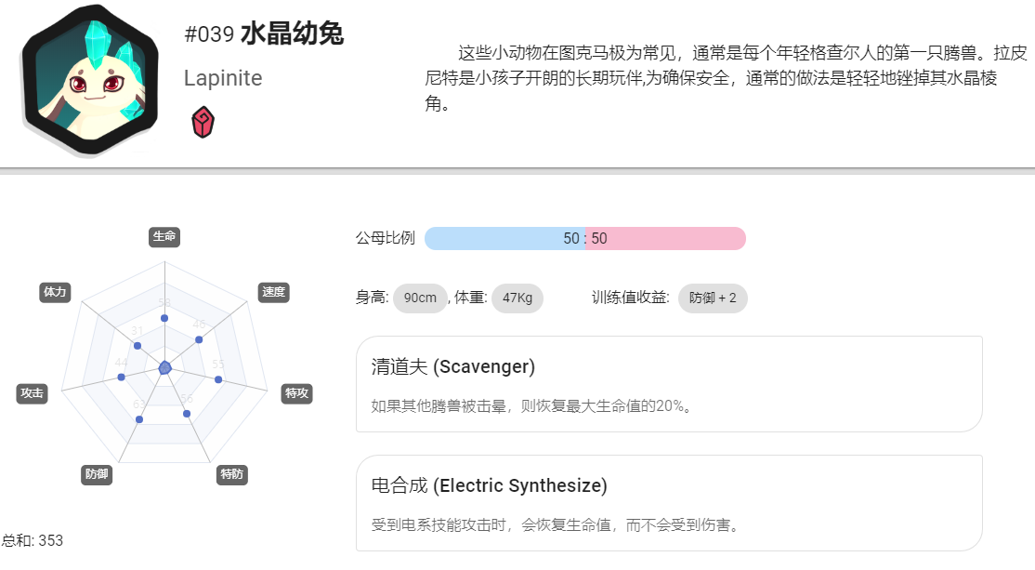Click the red crystal type icon
This screenshot has width=1035, height=570.
tap(203, 122)
